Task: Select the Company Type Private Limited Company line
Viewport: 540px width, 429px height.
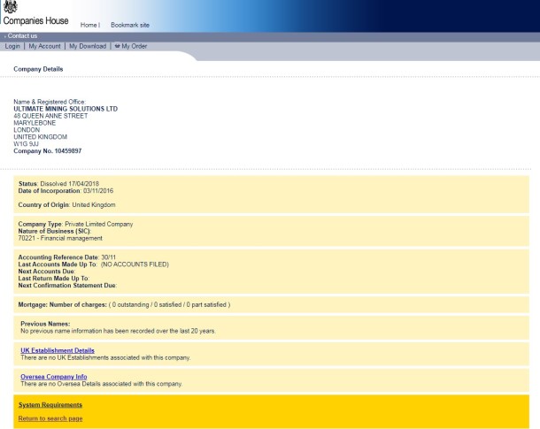Action: click(75, 224)
